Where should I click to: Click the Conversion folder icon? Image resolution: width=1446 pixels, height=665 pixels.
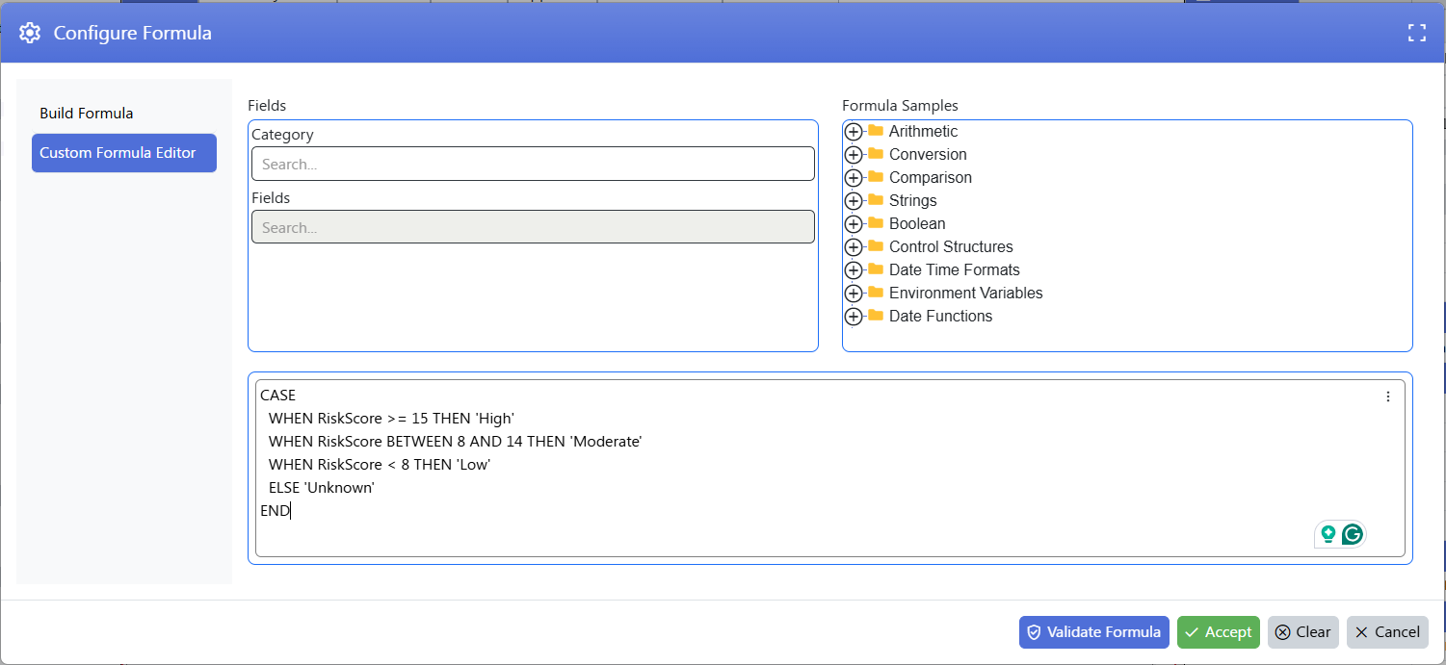point(875,153)
